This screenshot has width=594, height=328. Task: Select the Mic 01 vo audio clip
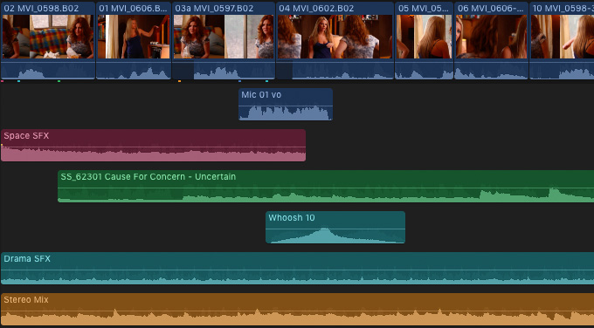(286, 105)
